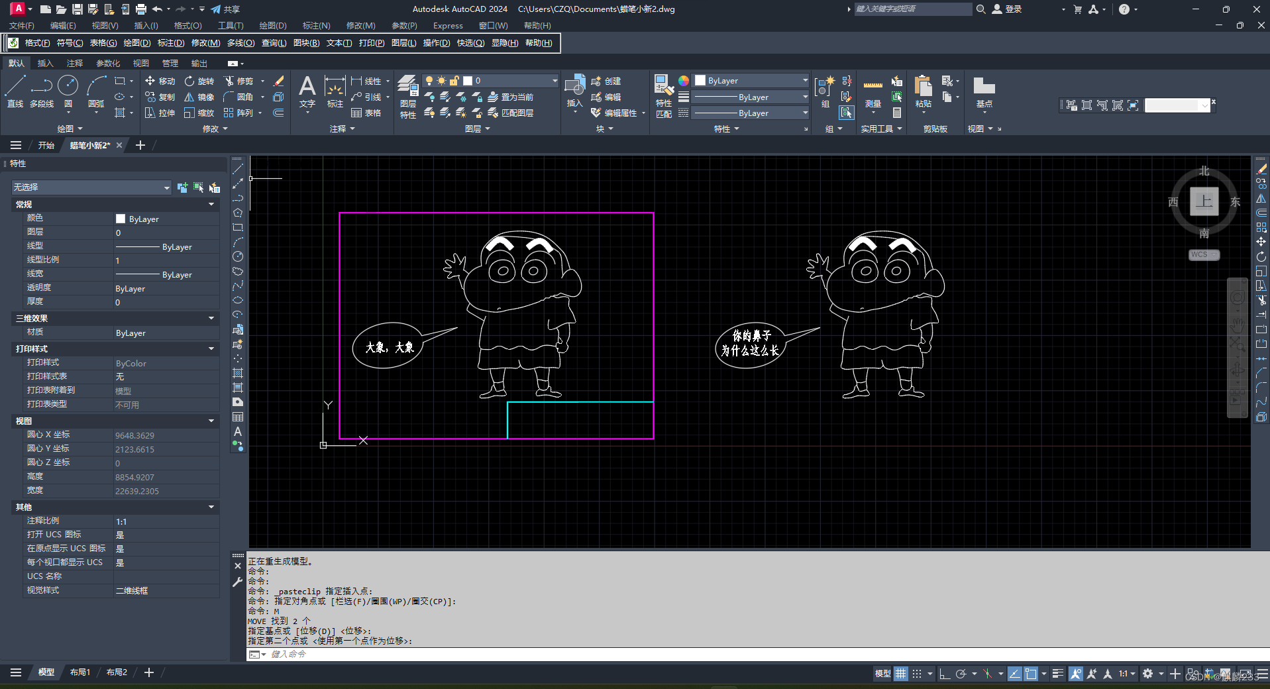Click Match Properties (特性匹配) icon
The image size is (1270, 689).
click(664, 97)
